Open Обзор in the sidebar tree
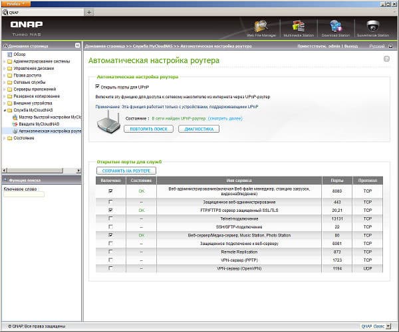 (19, 54)
